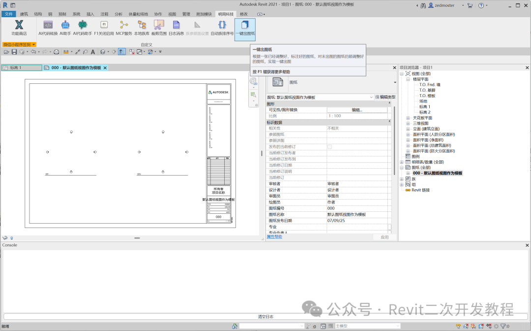Viewport: 531px width, 331px height.
Task: Expand the 天花板平面 tree node
Action: [408, 118]
